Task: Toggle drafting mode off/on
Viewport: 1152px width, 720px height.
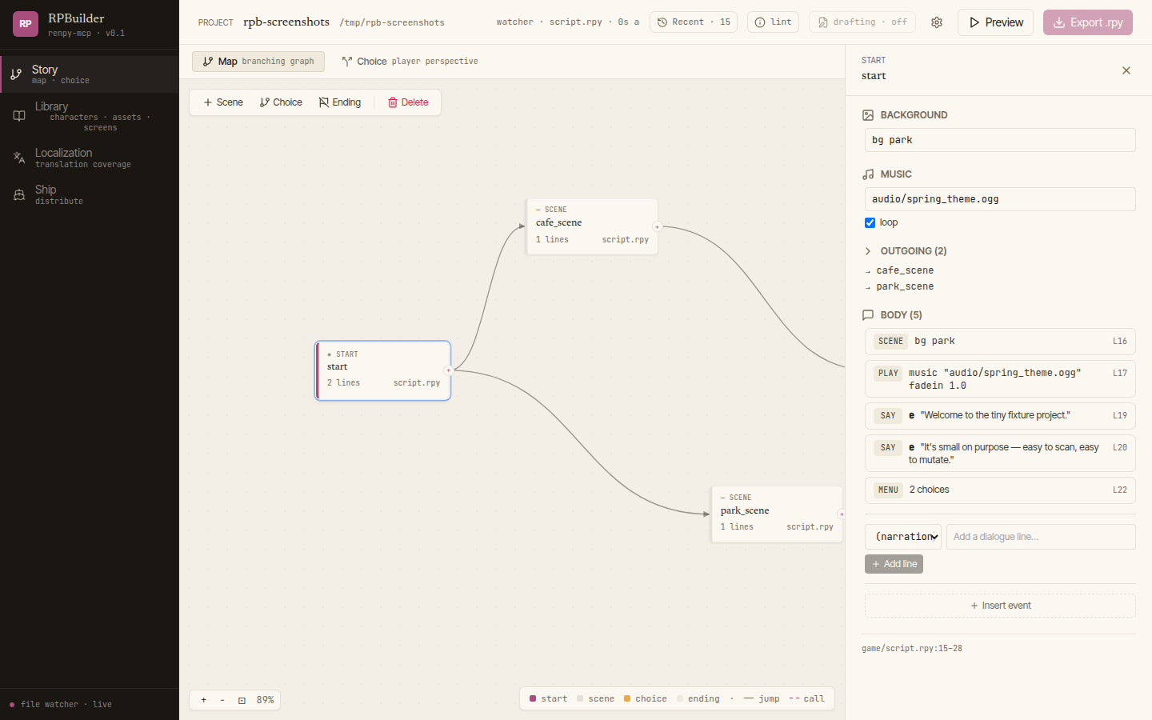Action: coord(862,22)
